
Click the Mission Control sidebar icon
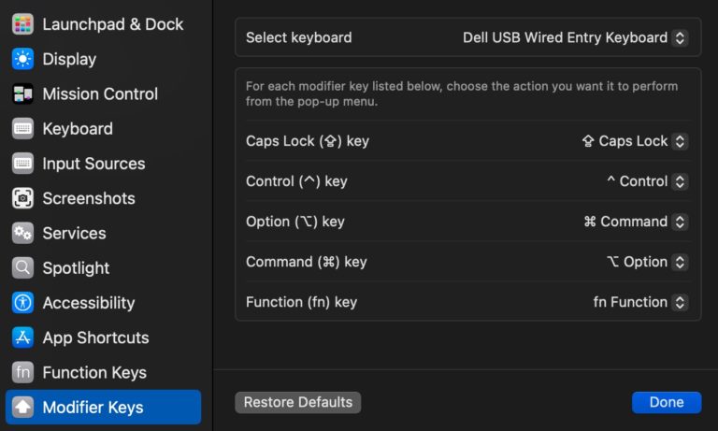22,93
